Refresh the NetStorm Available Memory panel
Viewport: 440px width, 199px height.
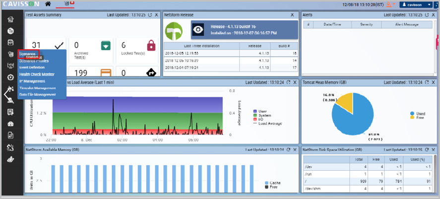[289, 150]
